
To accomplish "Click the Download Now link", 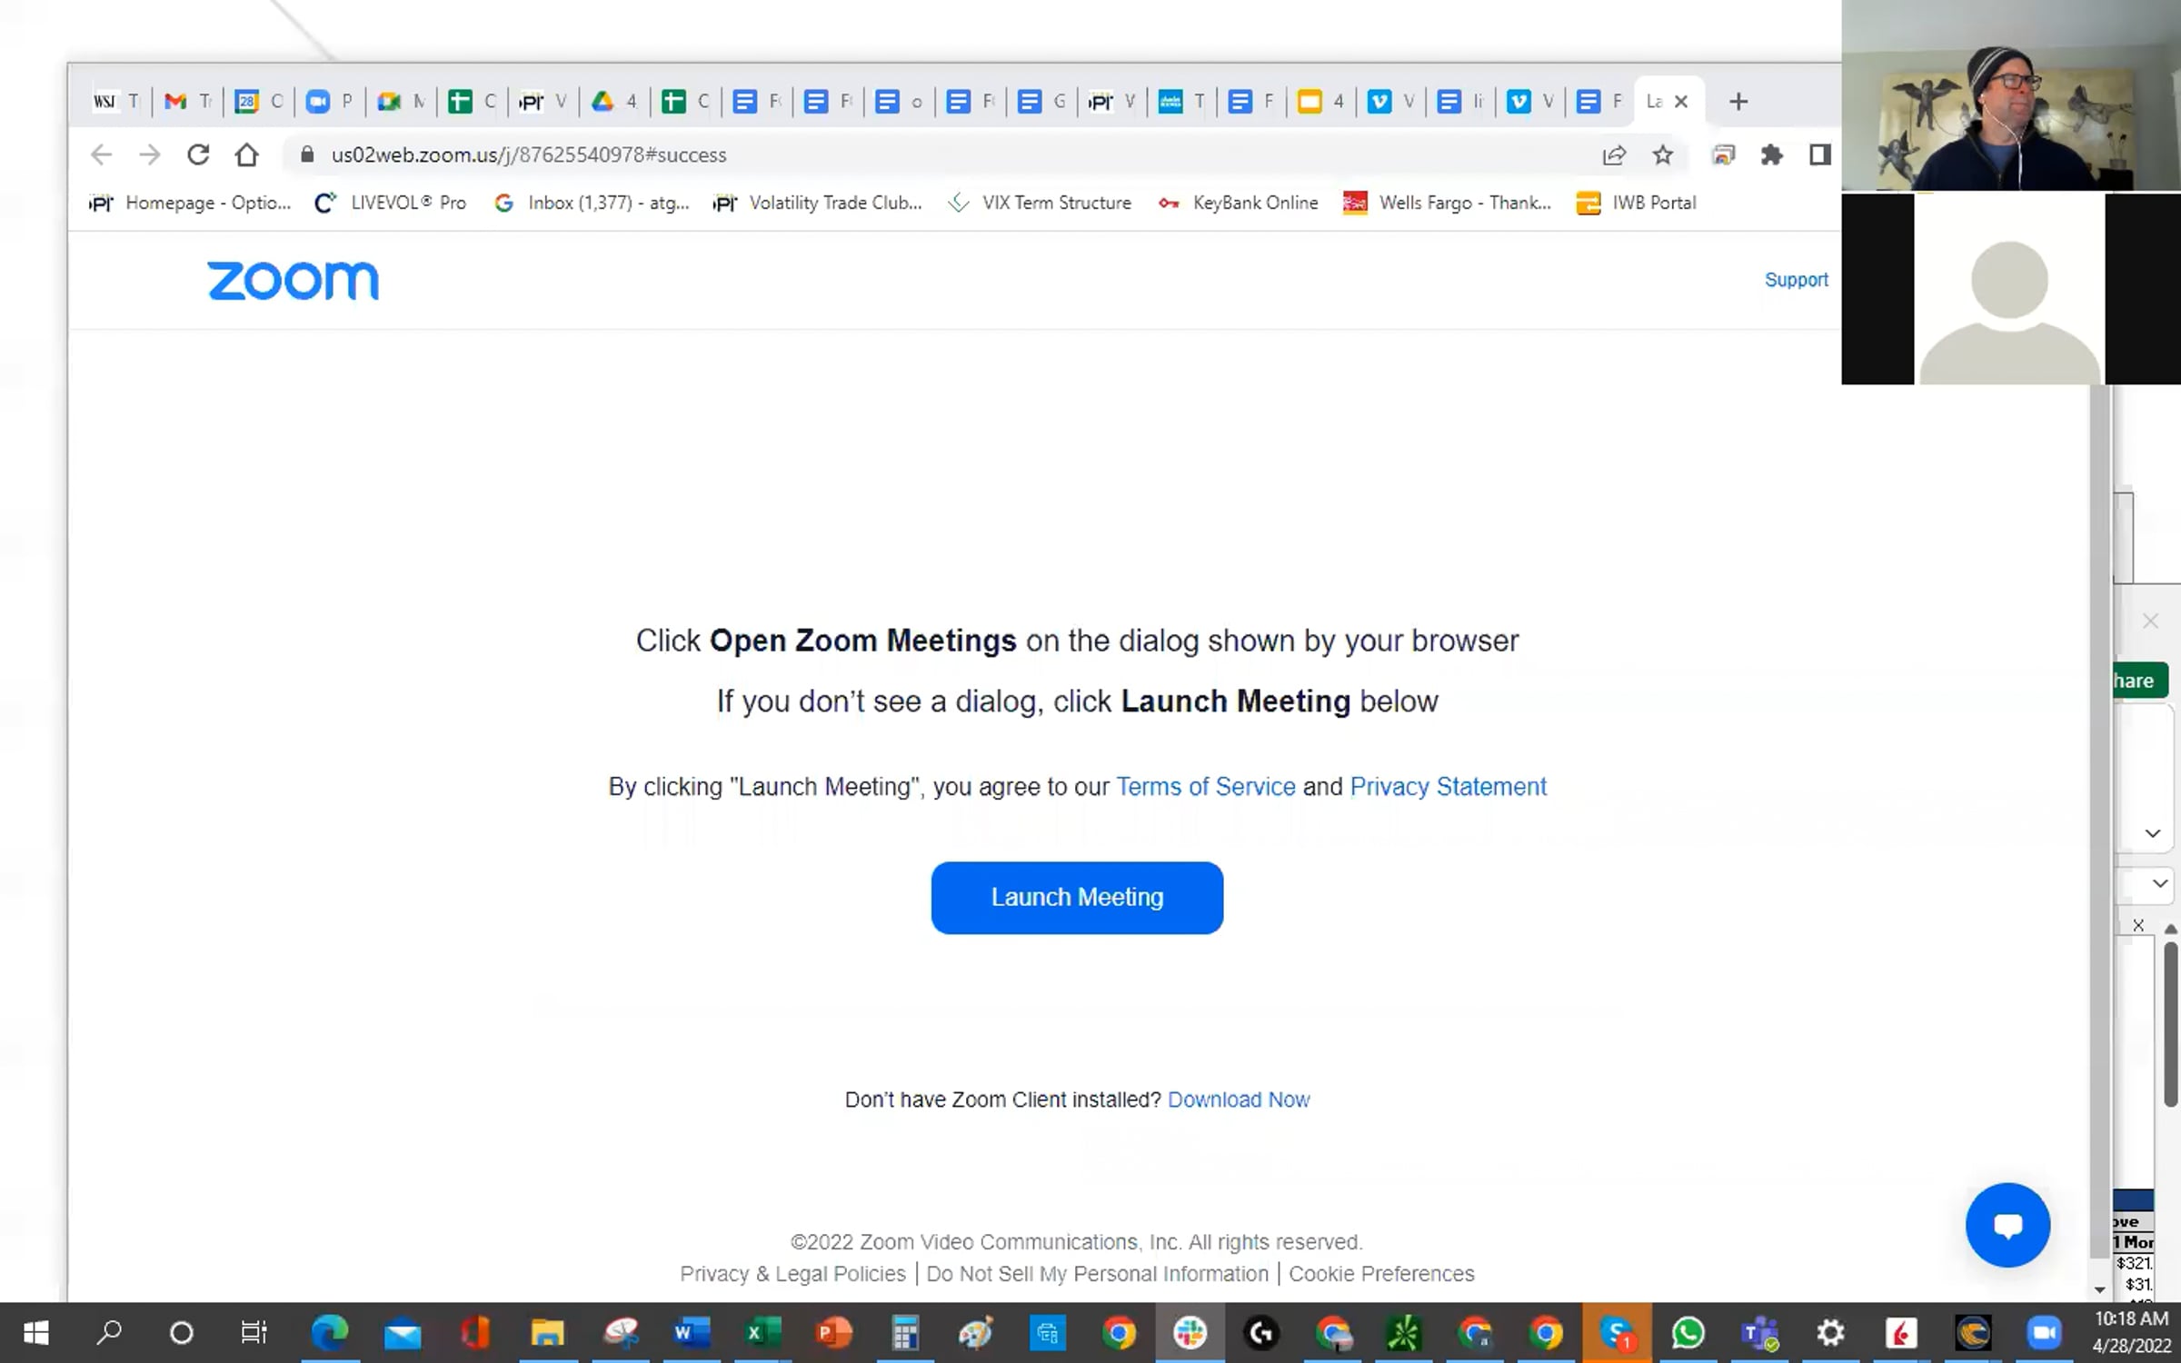I will (1239, 1099).
